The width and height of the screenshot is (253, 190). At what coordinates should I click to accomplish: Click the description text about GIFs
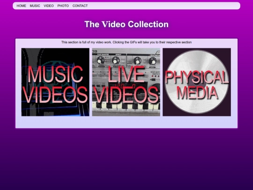(x=126, y=42)
